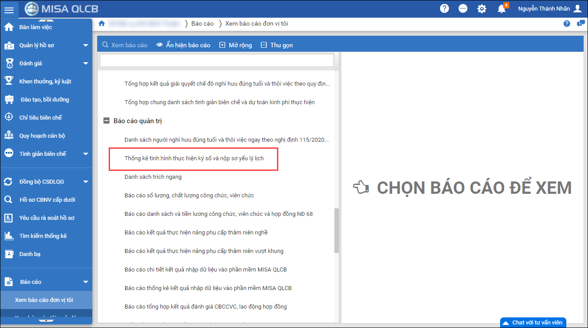Toggle Ẩn hiện báo cáo visibility

[x=183, y=45]
